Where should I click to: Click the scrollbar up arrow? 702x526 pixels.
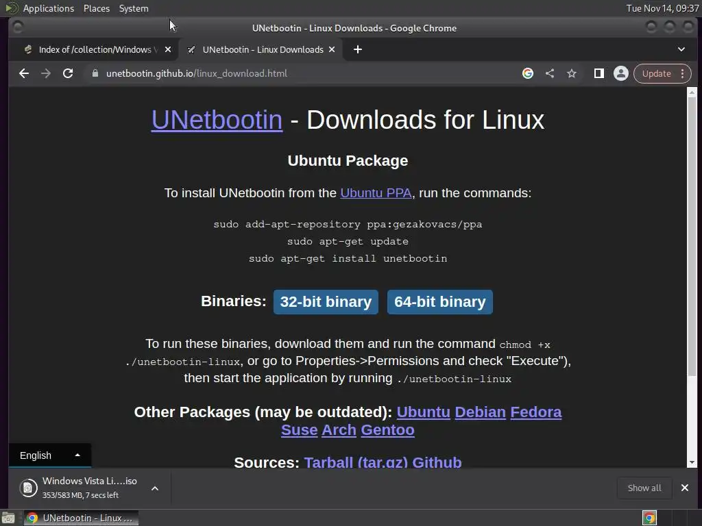coord(692,92)
